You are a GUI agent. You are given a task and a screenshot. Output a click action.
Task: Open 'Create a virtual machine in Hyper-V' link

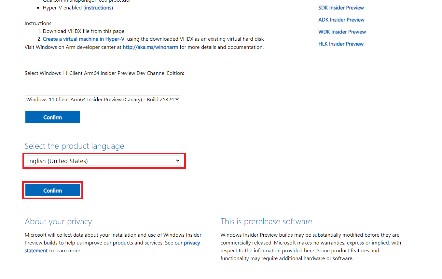tap(84, 39)
